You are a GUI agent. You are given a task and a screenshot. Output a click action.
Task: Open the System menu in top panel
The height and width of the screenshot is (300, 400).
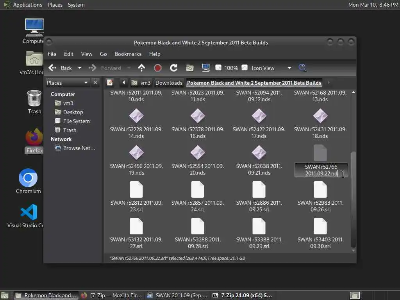[76, 5]
